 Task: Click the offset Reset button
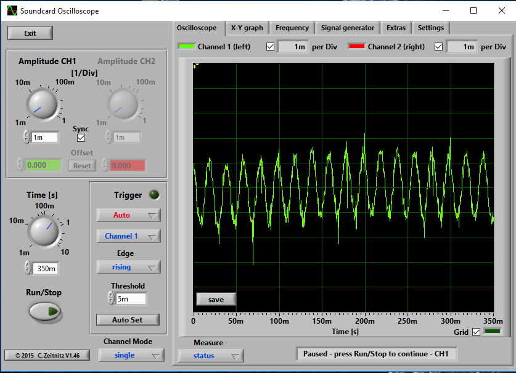point(82,166)
